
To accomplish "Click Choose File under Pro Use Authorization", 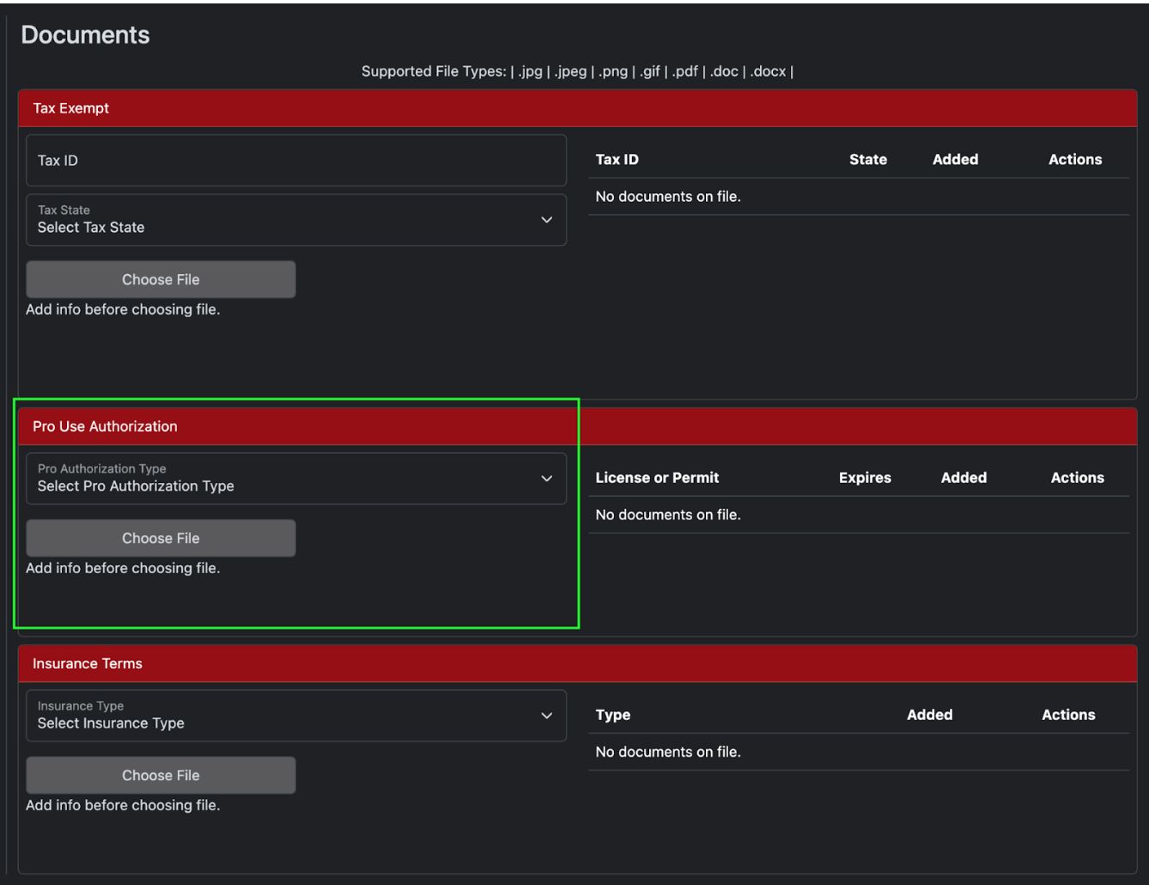I will click(161, 539).
